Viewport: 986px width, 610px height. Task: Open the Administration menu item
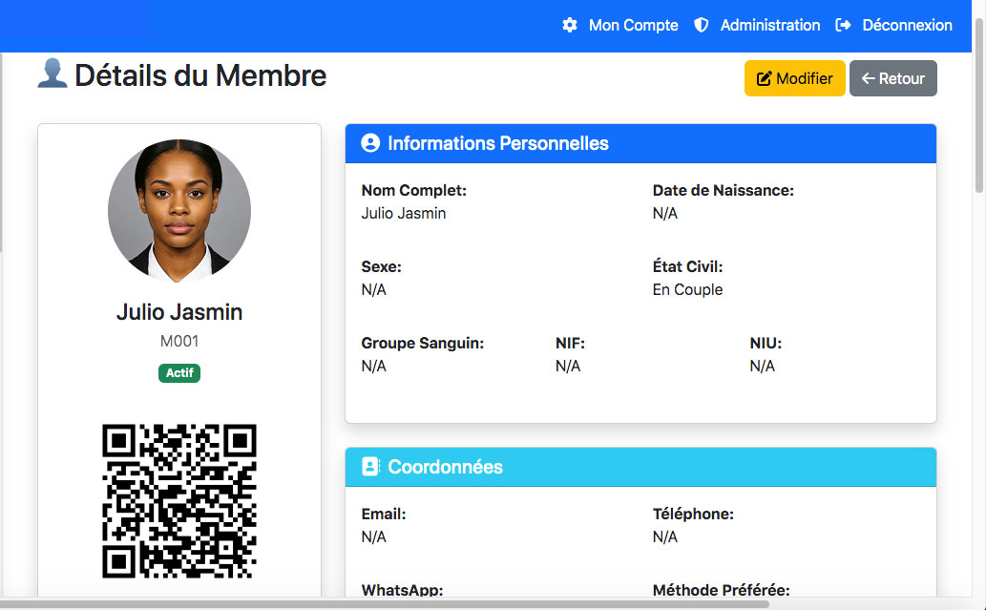(x=769, y=26)
